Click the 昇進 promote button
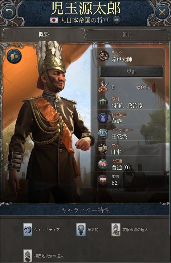The height and width of the screenshot is (263, 171). [131, 72]
